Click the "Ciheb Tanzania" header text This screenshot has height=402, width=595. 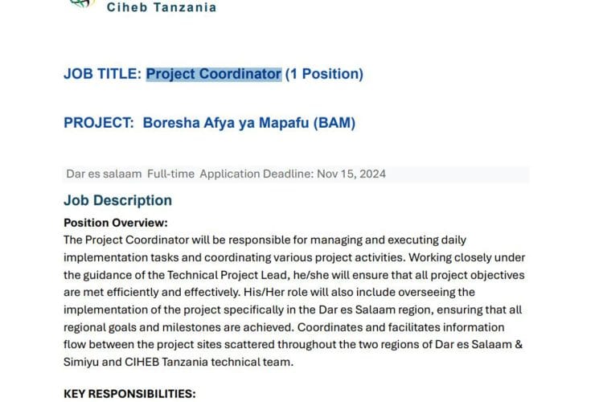[162, 7]
